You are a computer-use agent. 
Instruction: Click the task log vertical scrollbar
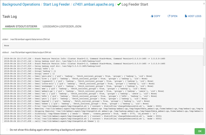pyautogui.click(x=204, y=51)
